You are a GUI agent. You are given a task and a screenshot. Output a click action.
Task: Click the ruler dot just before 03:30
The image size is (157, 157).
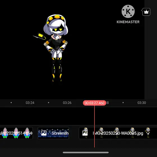(123, 103)
